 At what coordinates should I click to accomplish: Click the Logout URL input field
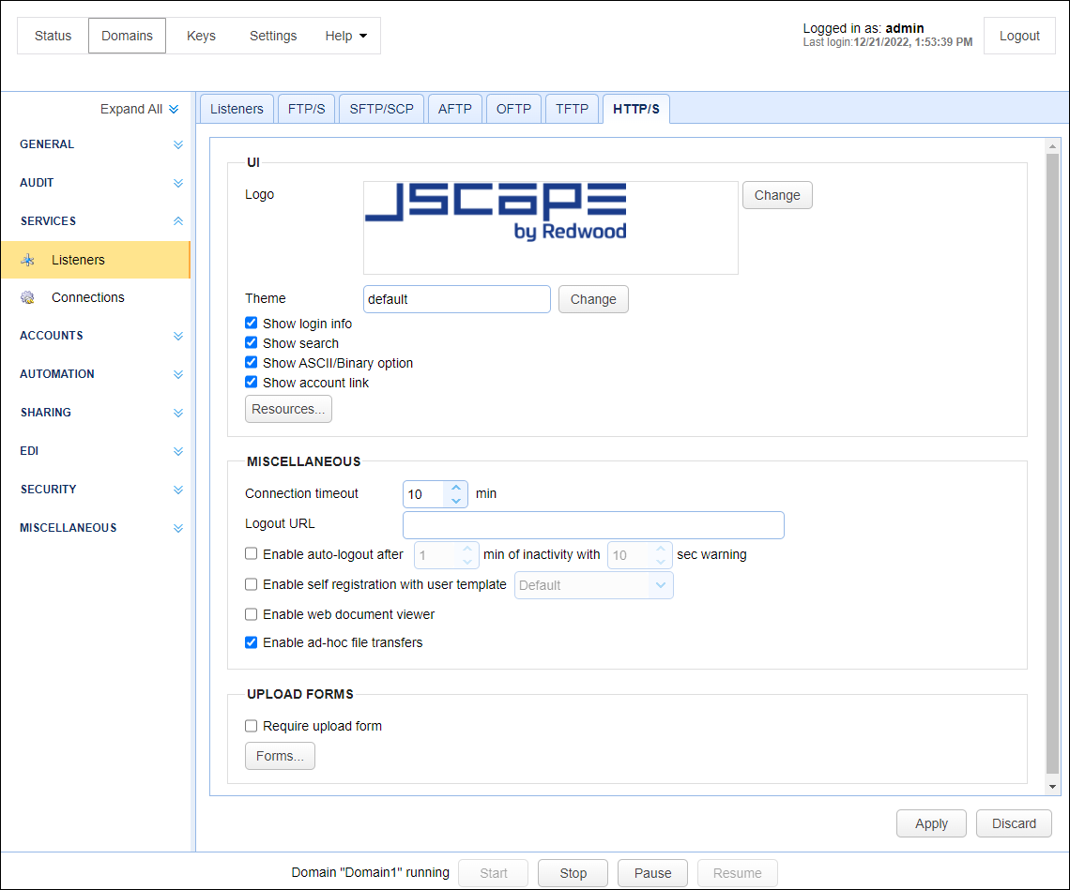click(593, 525)
